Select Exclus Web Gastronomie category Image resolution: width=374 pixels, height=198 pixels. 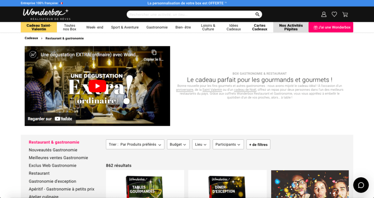click(53, 166)
